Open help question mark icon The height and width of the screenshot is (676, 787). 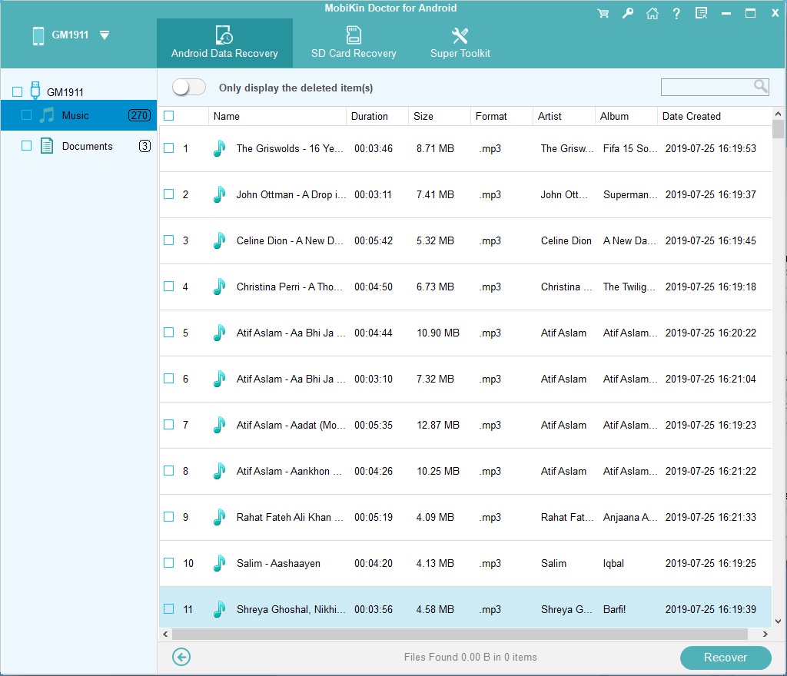tap(676, 14)
